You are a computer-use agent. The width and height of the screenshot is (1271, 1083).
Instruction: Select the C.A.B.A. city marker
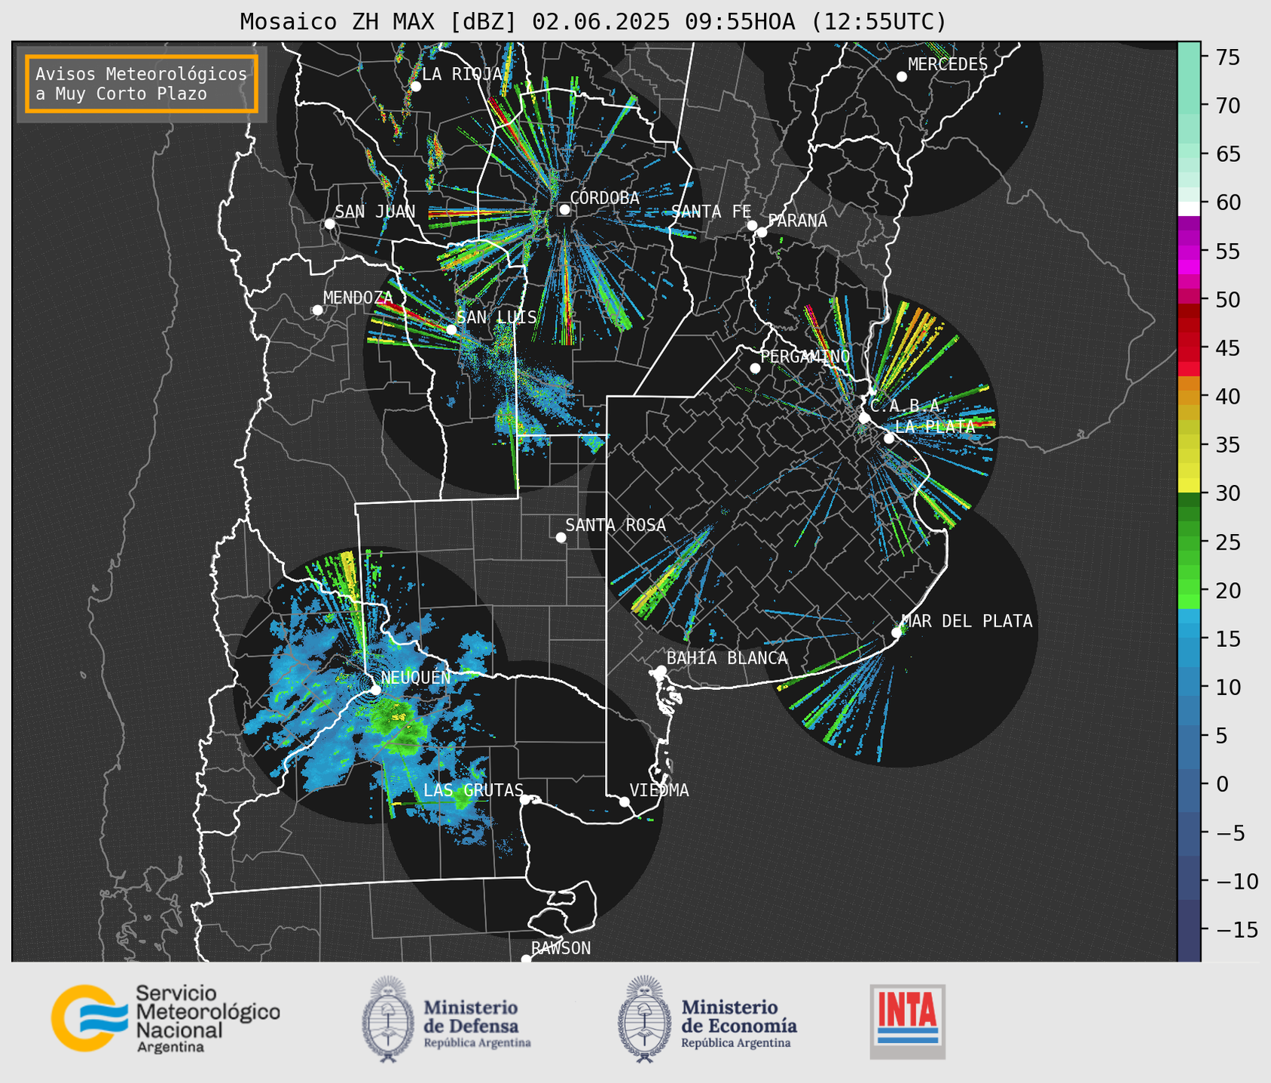click(x=865, y=417)
